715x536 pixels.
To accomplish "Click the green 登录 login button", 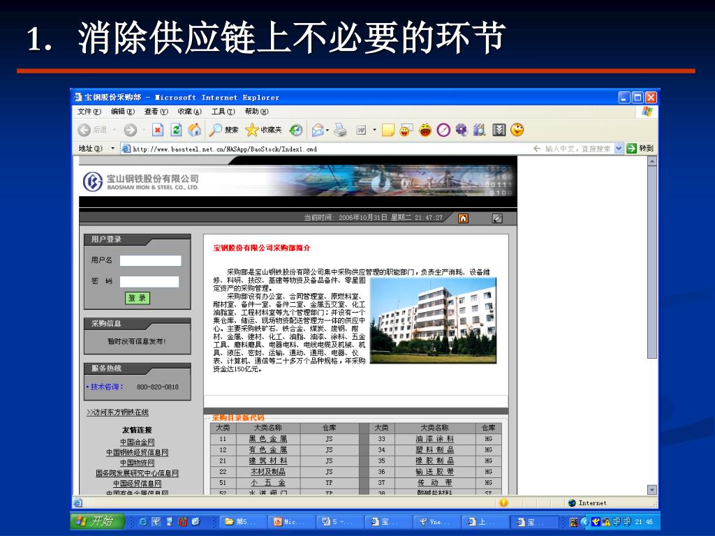I will point(138,298).
